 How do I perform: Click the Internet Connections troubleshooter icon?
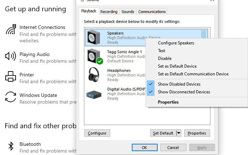click(x=11, y=30)
